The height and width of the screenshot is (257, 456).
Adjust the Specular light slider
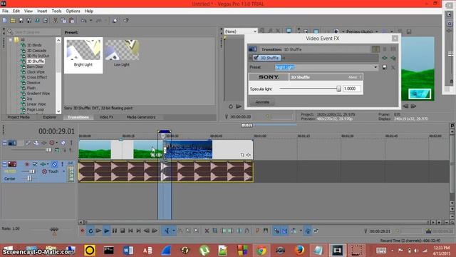pyautogui.click(x=338, y=89)
